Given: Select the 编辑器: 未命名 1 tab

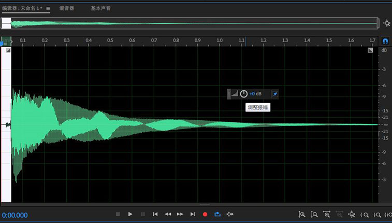Looking at the screenshot, I should pos(22,8).
